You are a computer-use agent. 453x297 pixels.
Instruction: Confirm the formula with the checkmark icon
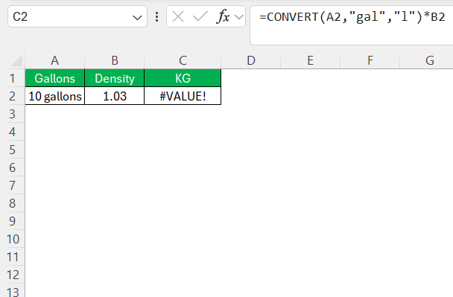tap(200, 16)
